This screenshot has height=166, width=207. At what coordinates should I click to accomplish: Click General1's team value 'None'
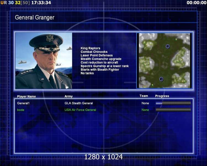[145, 103]
